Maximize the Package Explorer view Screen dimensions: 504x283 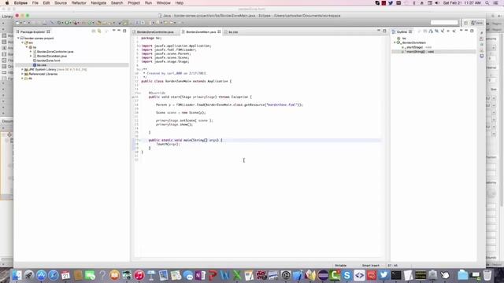point(124,31)
